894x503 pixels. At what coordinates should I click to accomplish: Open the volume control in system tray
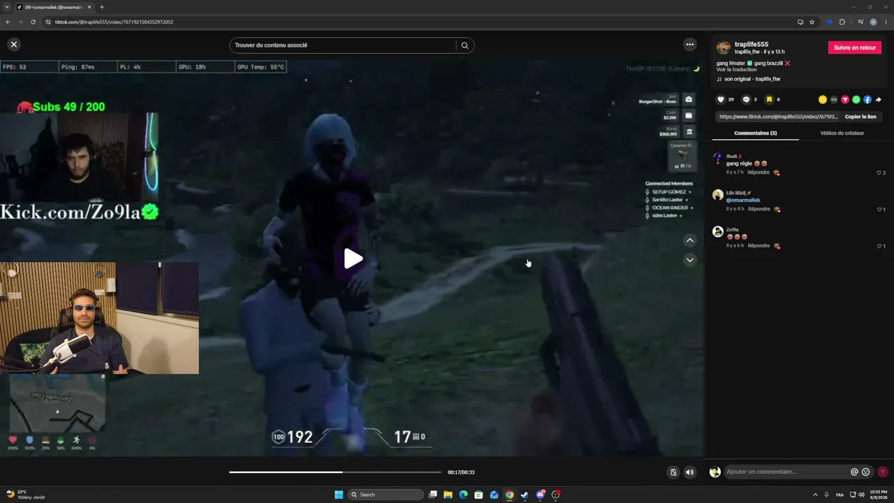pyautogui.click(x=860, y=495)
